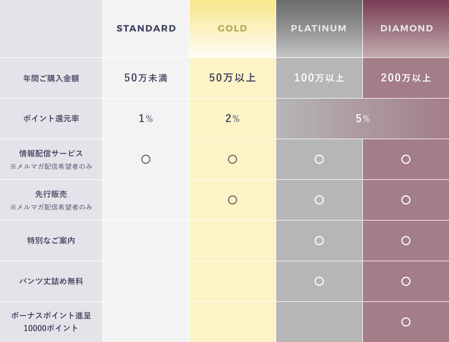Click the 200万以上 Diamond amount cell
Image resolution: width=449 pixels, height=342 pixels.
[x=406, y=78]
